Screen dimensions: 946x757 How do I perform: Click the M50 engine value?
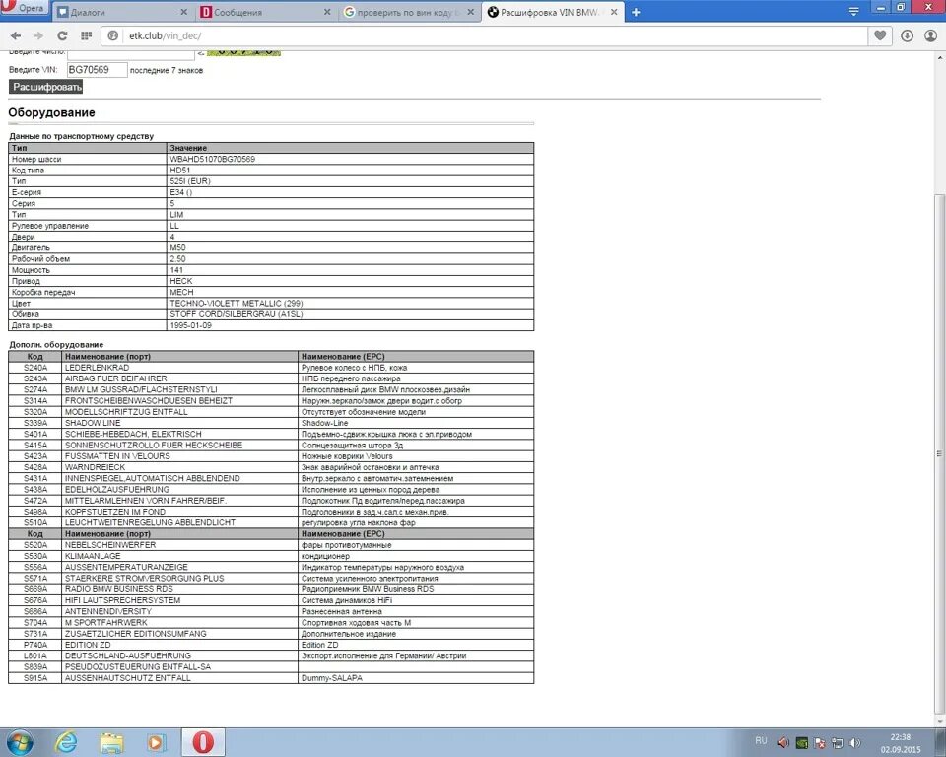click(x=177, y=248)
